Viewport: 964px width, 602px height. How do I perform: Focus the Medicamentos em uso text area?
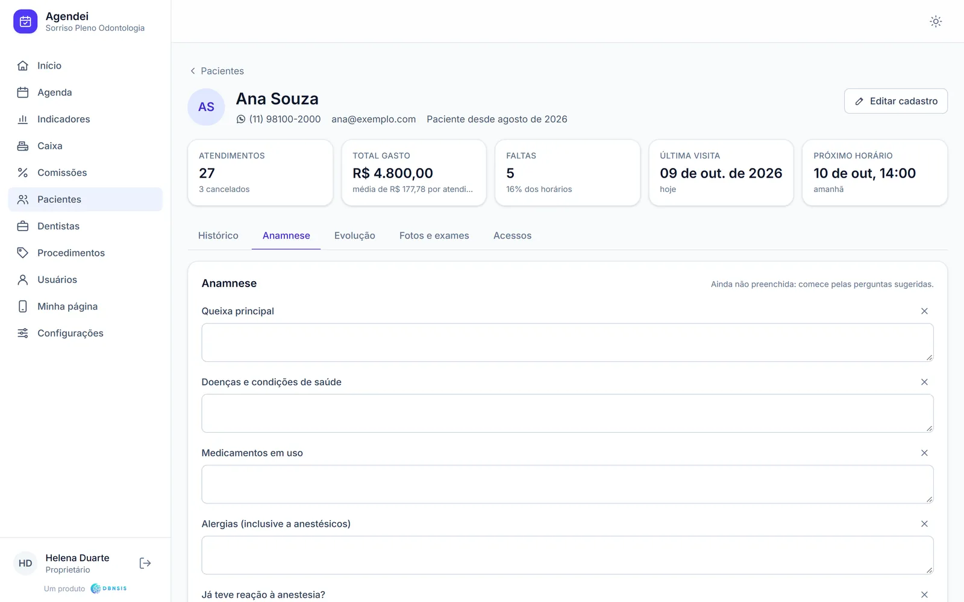click(x=568, y=484)
